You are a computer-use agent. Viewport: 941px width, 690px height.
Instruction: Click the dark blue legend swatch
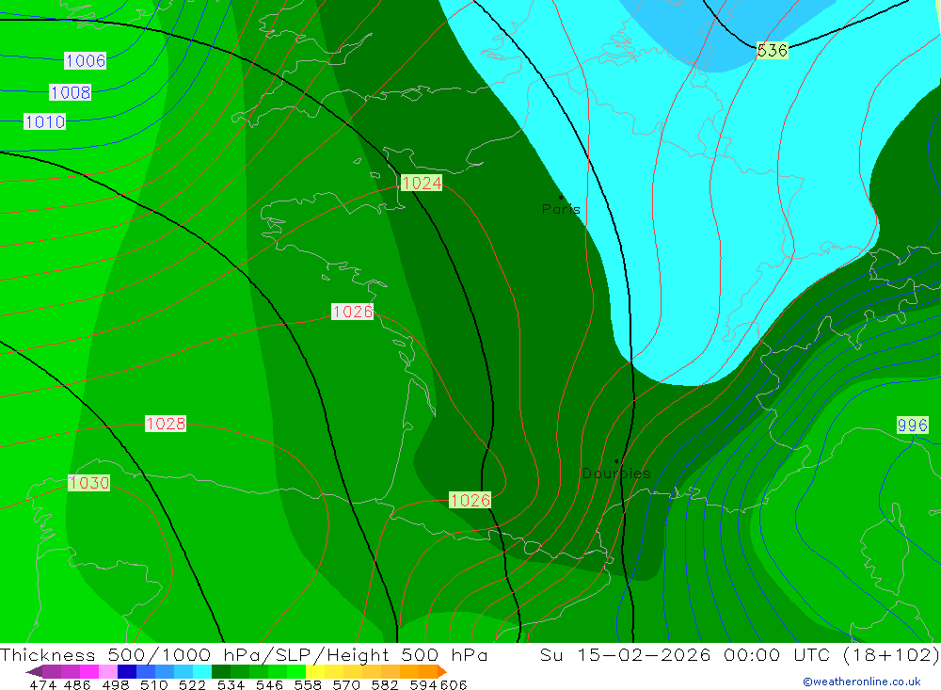127,671
